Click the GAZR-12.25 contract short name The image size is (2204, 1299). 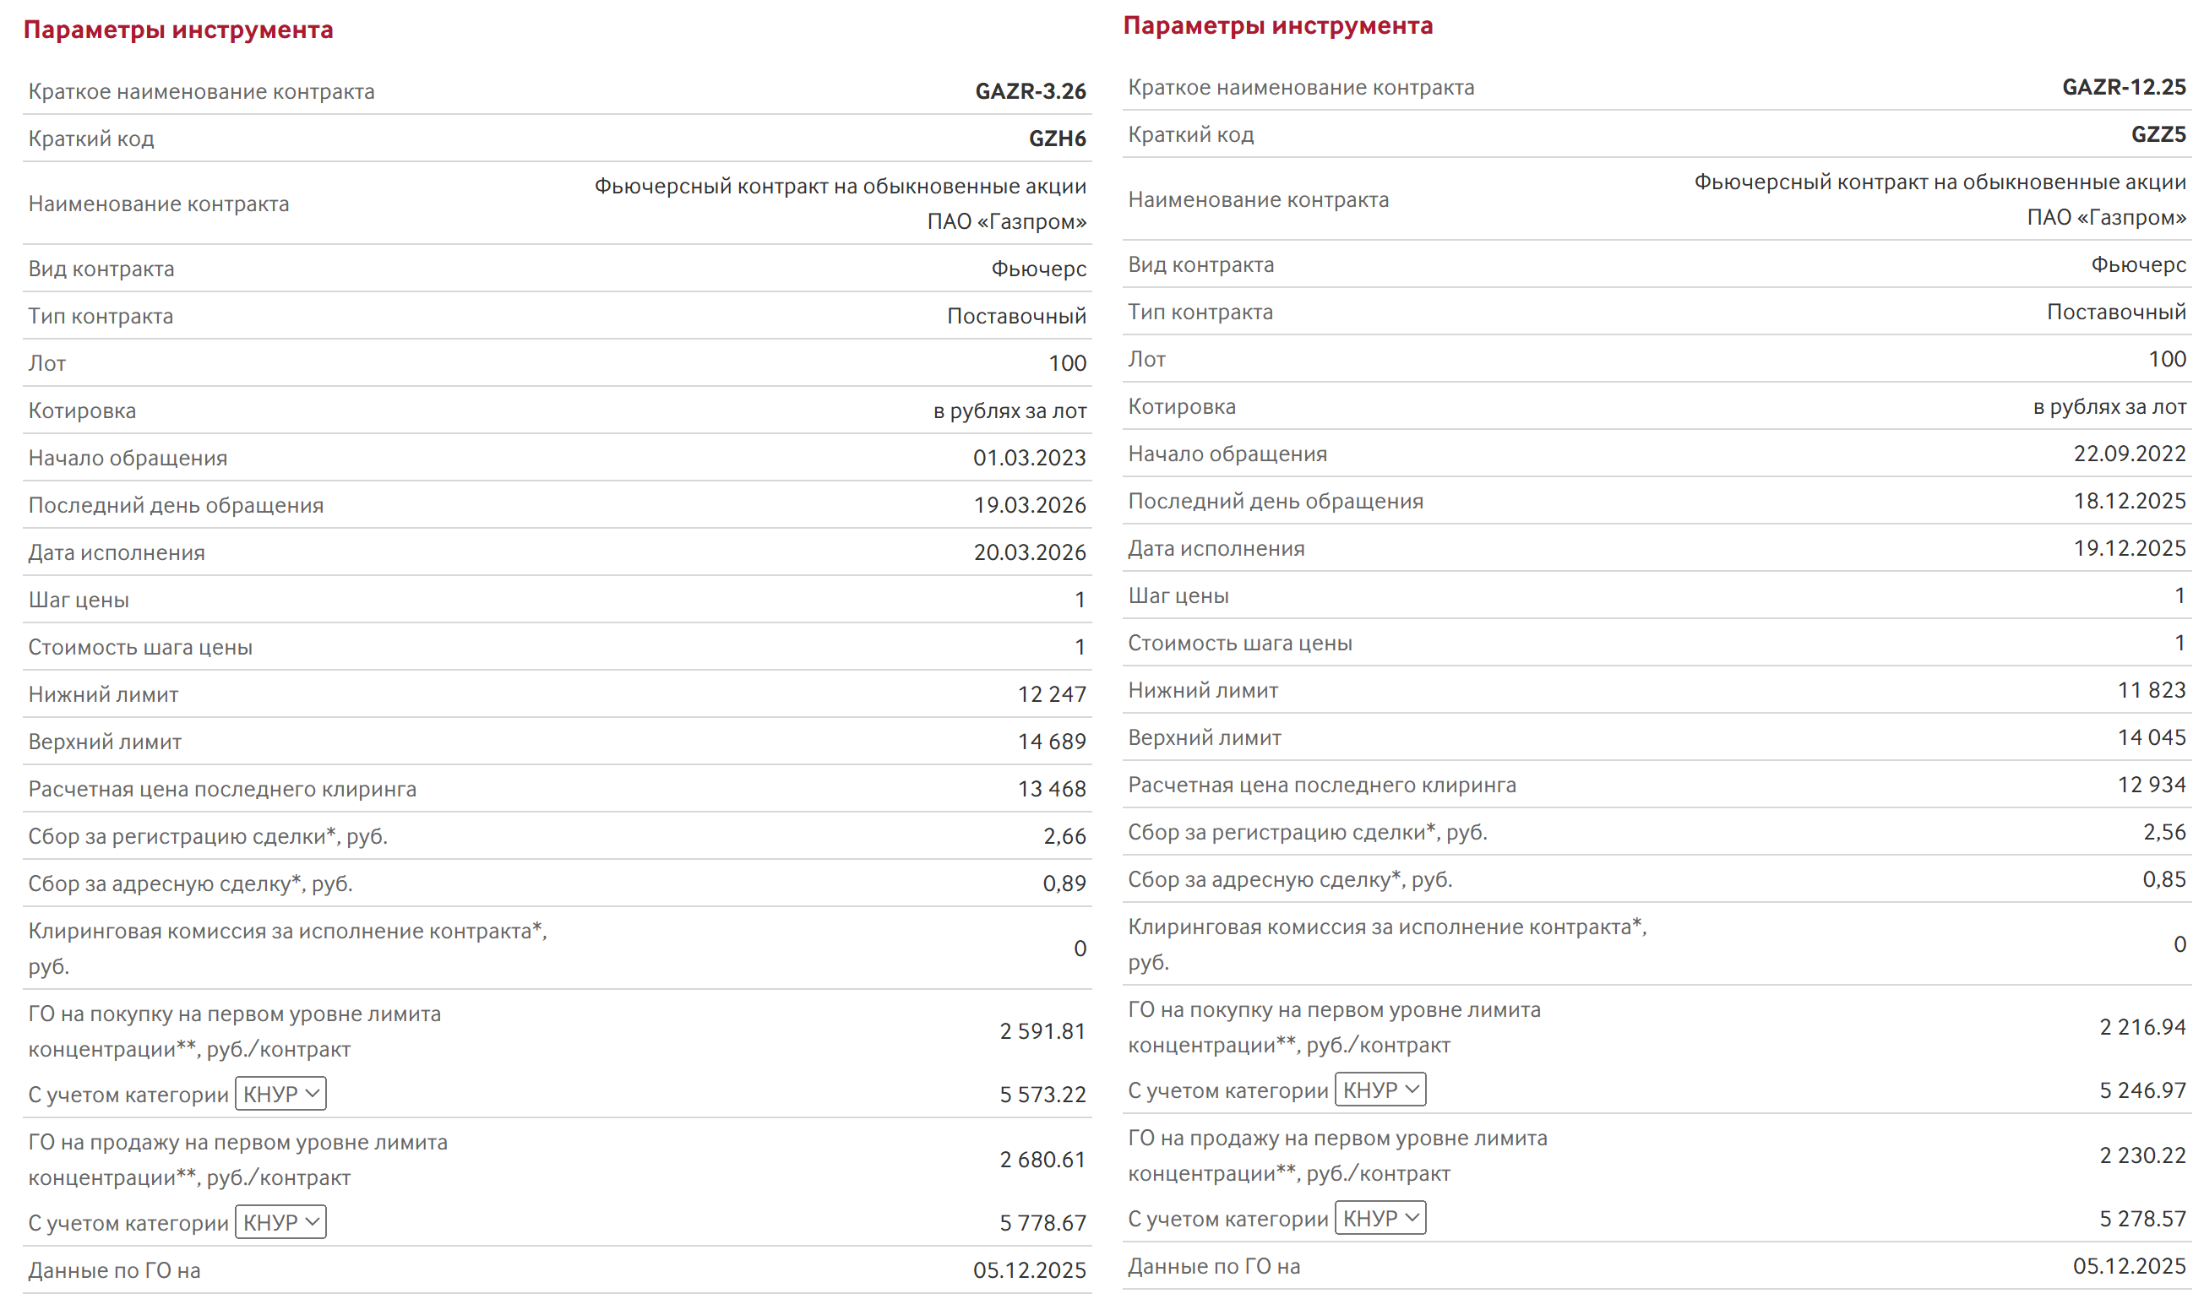pyautogui.click(x=2124, y=87)
